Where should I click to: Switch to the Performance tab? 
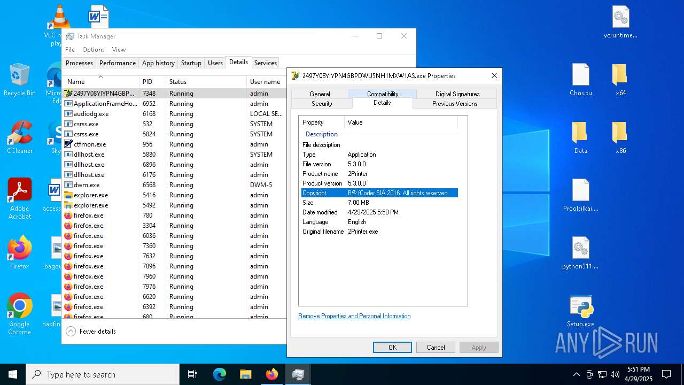[x=118, y=63]
